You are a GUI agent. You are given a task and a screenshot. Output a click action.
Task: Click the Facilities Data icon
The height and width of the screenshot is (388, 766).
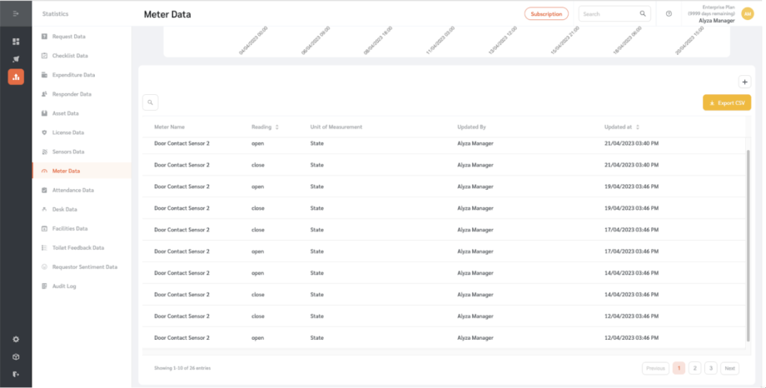[x=44, y=228]
